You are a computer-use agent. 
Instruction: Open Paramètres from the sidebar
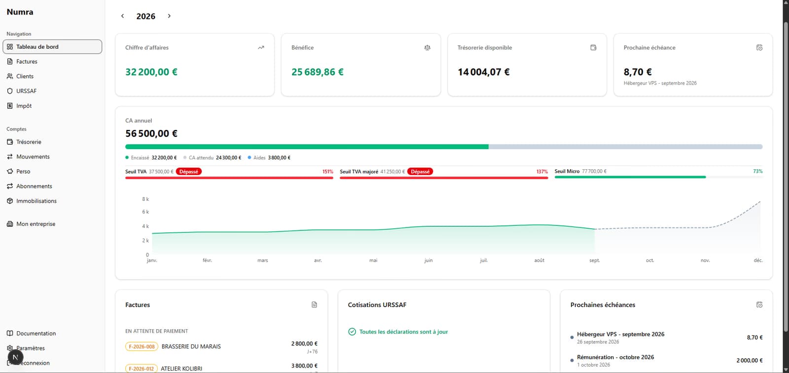coord(52,348)
